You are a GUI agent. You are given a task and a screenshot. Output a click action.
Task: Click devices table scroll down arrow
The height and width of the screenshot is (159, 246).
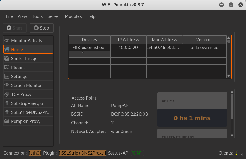[229, 76]
